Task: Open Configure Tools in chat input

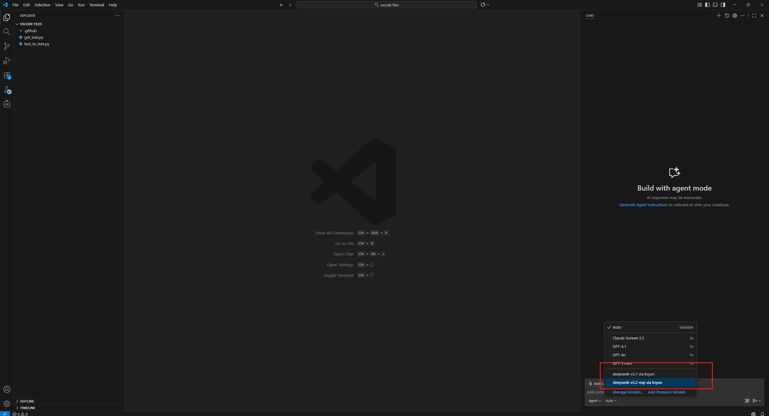Action: (x=747, y=401)
